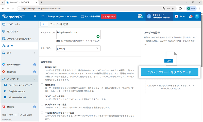The height and width of the screenshot is (122, 203).
Task: Open Meeting help question mark
Action: point(35,107)
